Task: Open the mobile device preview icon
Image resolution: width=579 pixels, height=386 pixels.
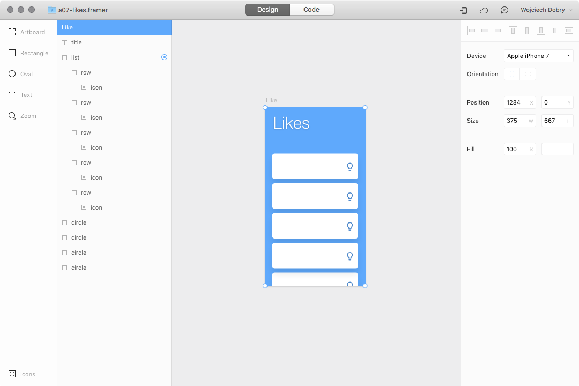Action: pos(463,10)
